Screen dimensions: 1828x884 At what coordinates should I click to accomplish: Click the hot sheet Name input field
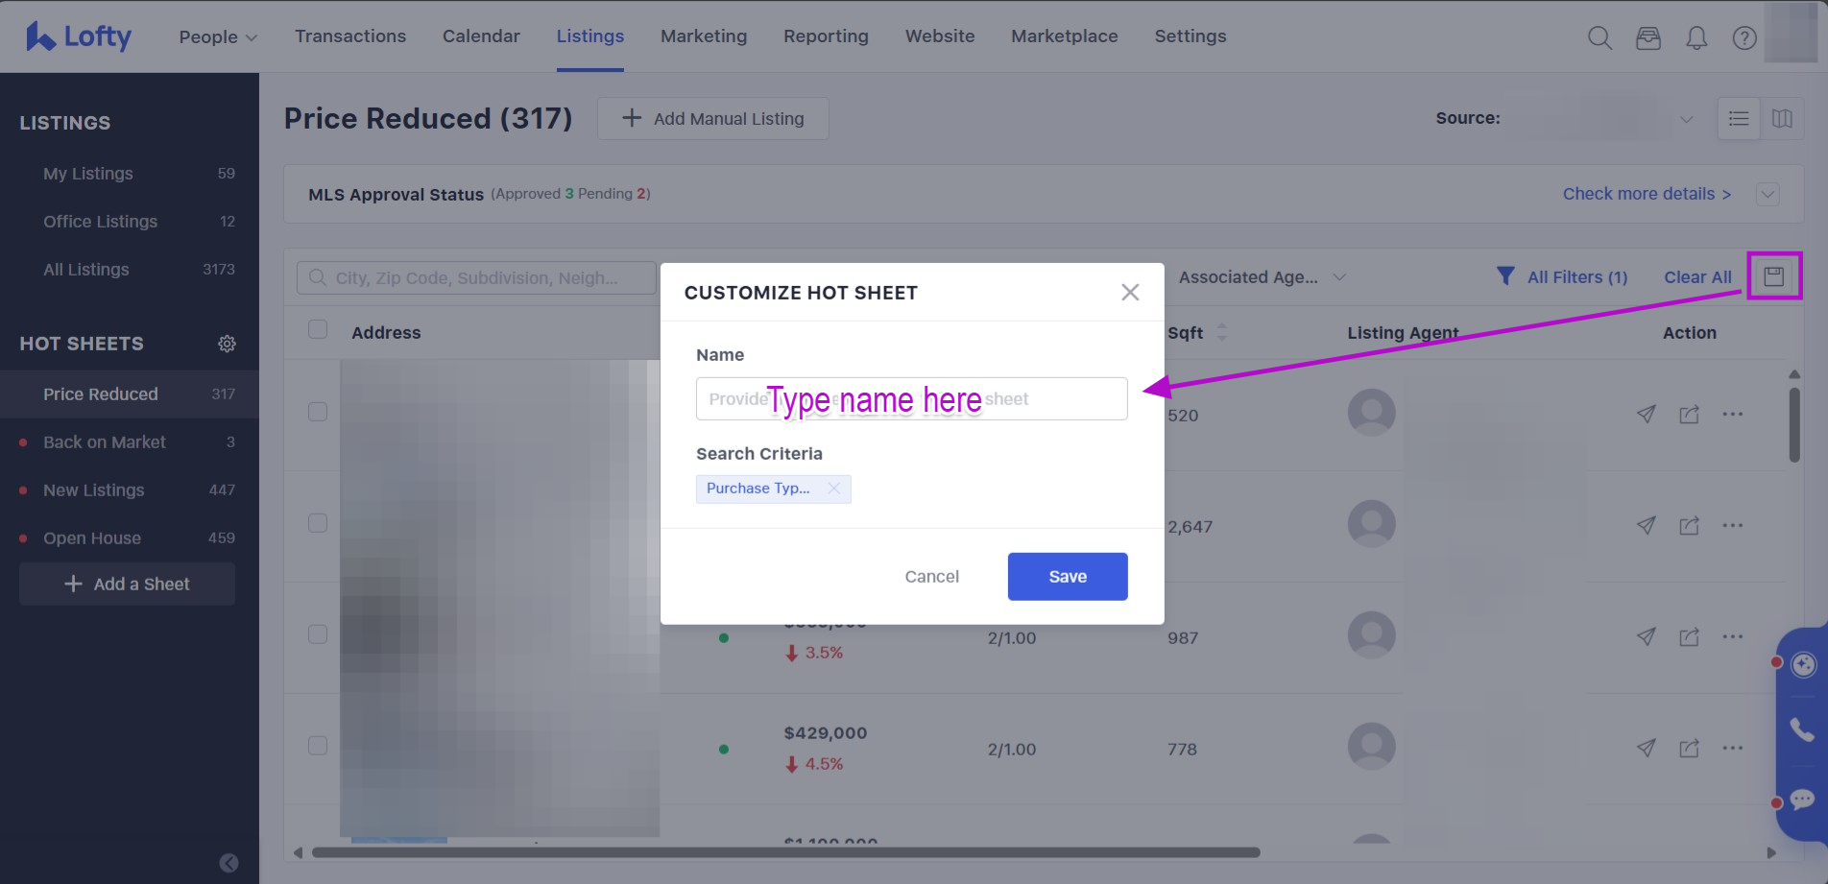910,398
